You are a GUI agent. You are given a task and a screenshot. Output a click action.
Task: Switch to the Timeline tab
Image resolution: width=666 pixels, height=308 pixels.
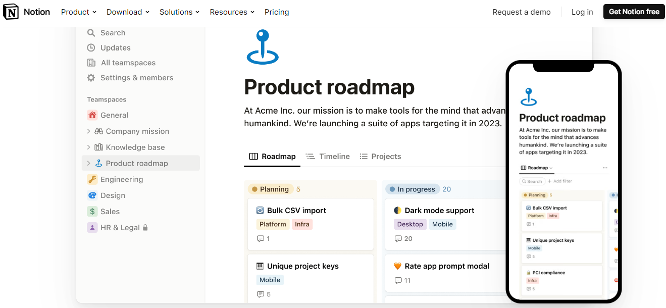click(x=328, y=157)
